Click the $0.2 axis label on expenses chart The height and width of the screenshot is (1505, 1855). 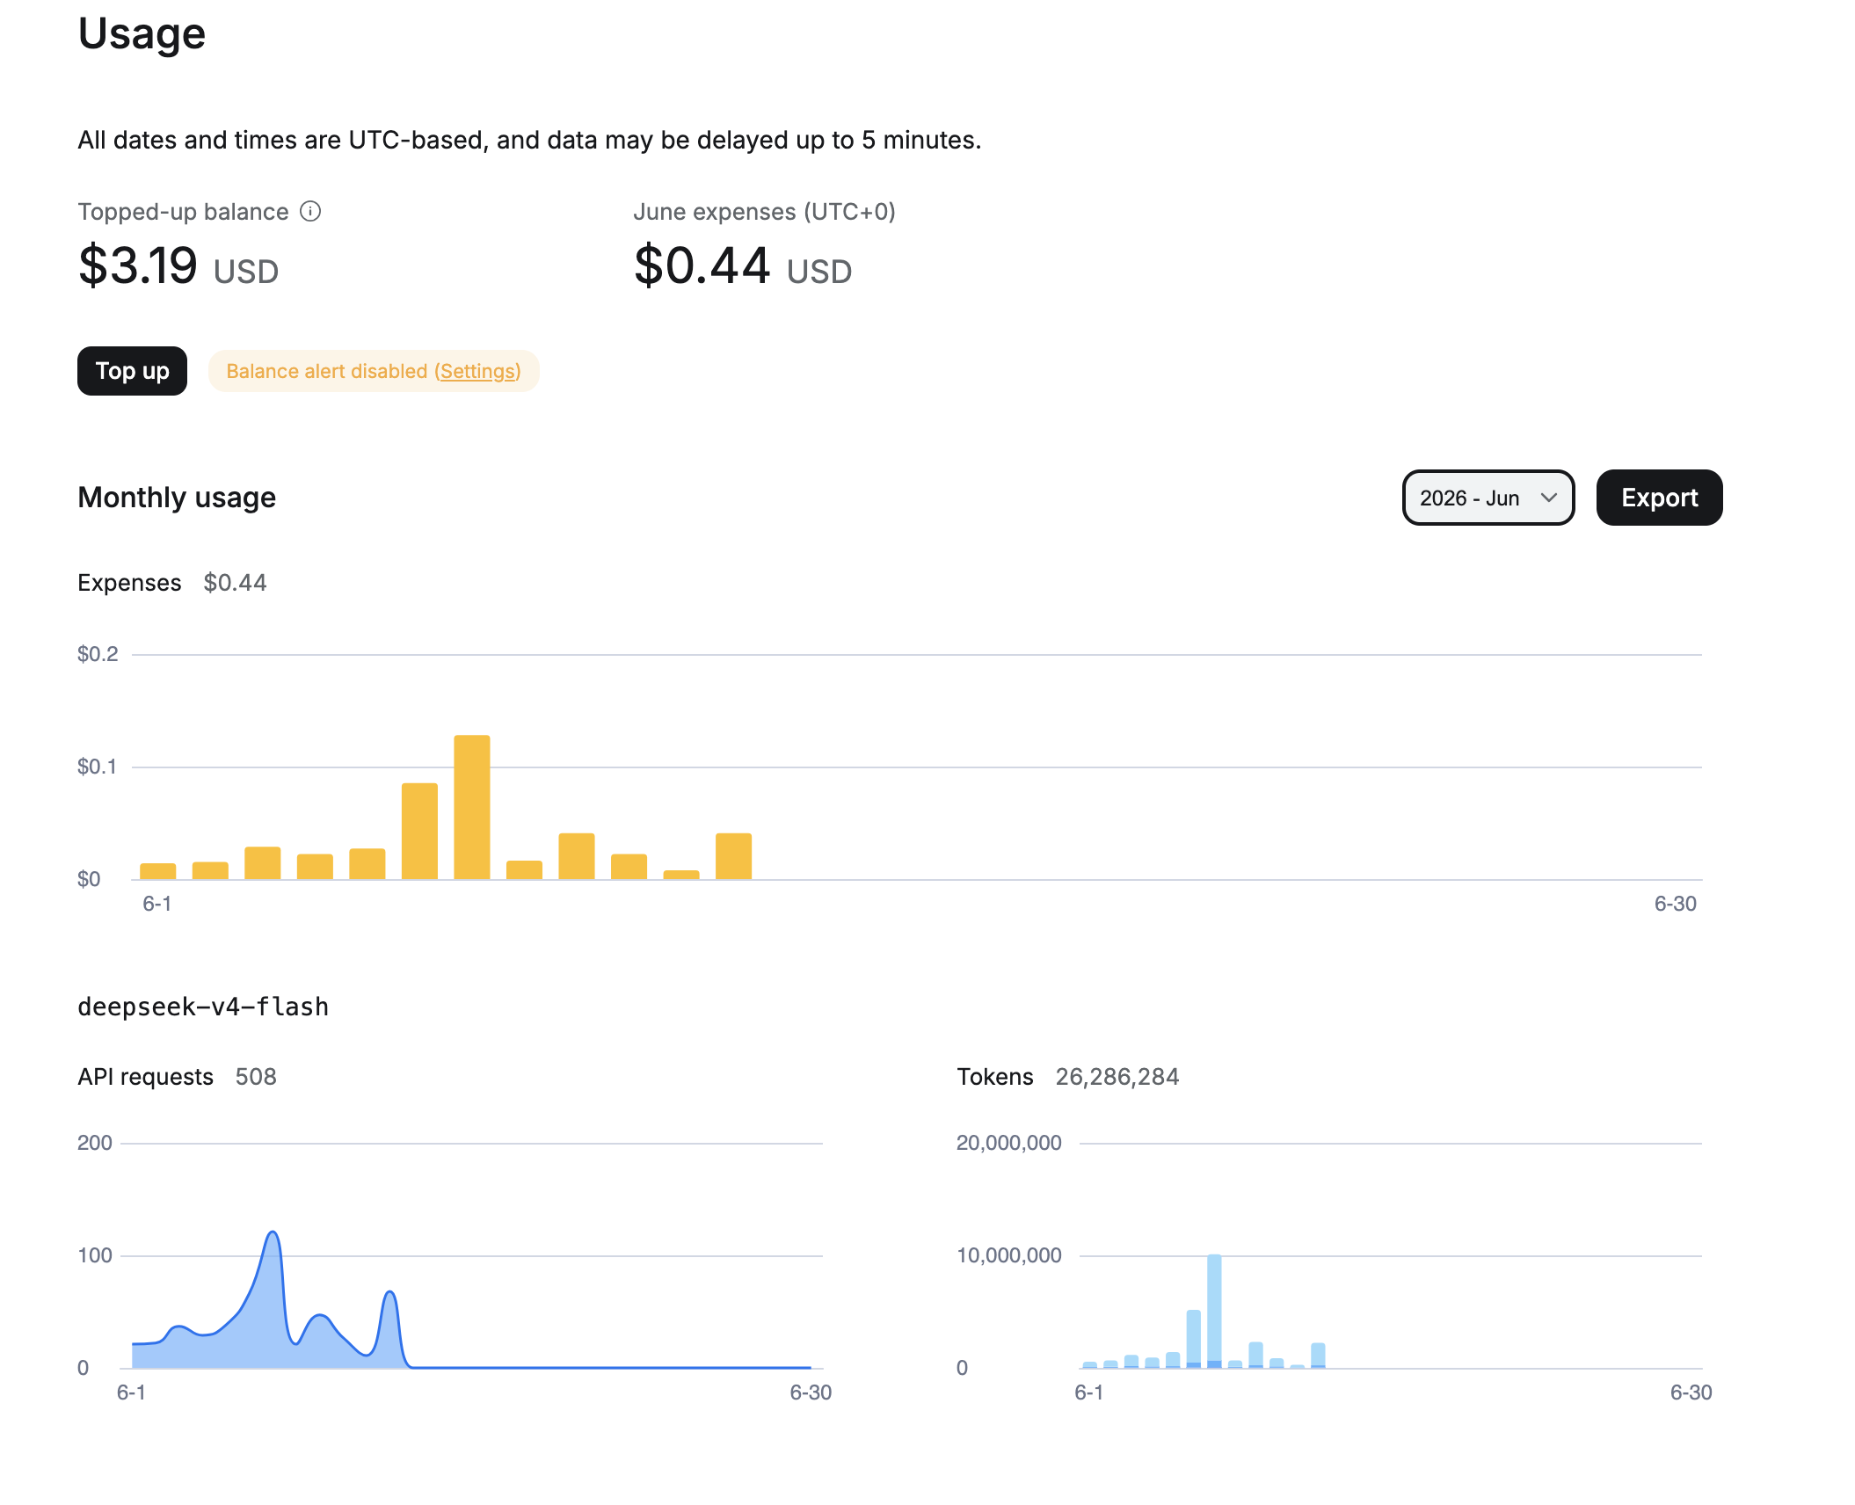click(98, 654)
